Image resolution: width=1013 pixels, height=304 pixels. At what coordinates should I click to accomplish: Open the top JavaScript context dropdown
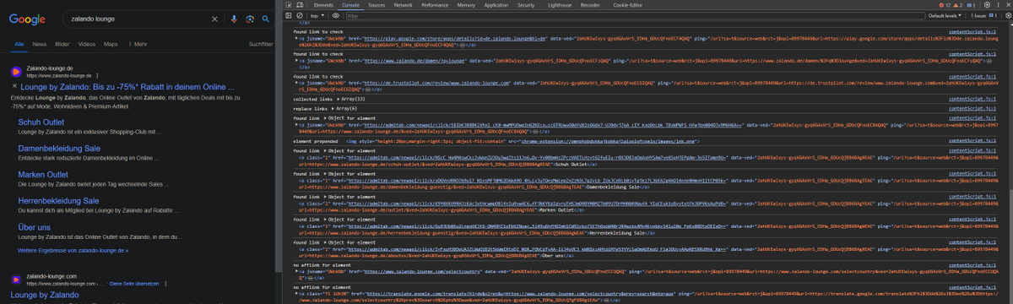318,15
